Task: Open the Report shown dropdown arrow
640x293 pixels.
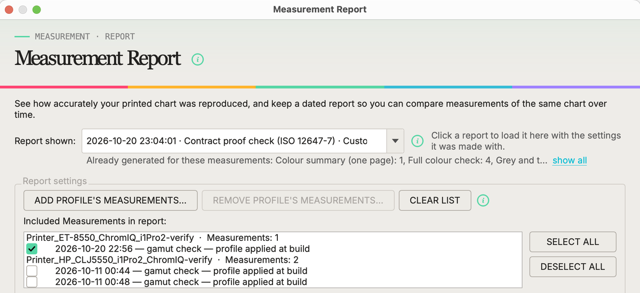Action: tap(395, 141)
